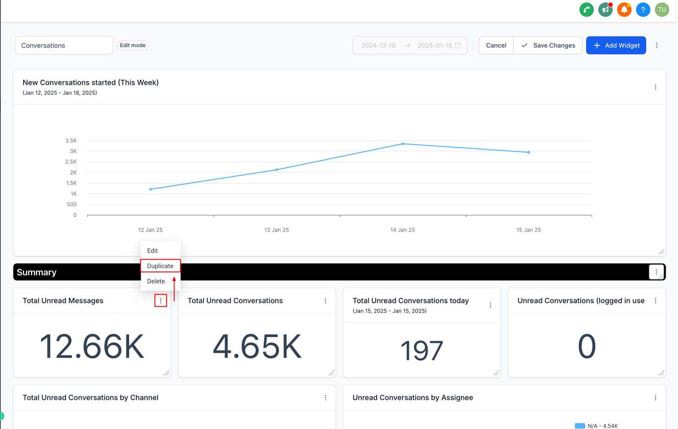Open the orange notifications bell
The image size is (678, 429).
[x=624, y=10]
